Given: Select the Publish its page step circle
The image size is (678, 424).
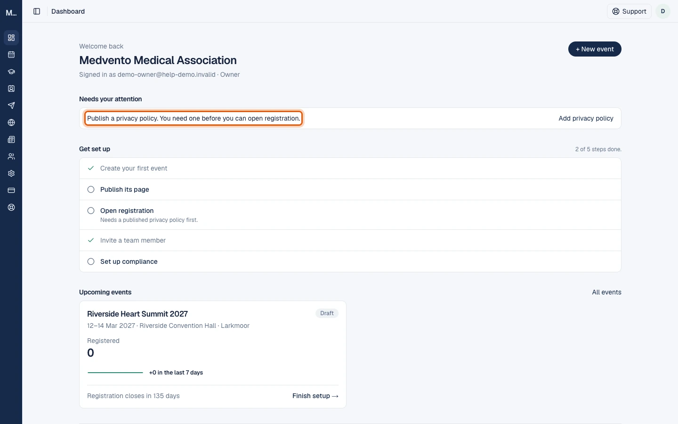Looking at the screenshot, I should (x=91, y=189).
